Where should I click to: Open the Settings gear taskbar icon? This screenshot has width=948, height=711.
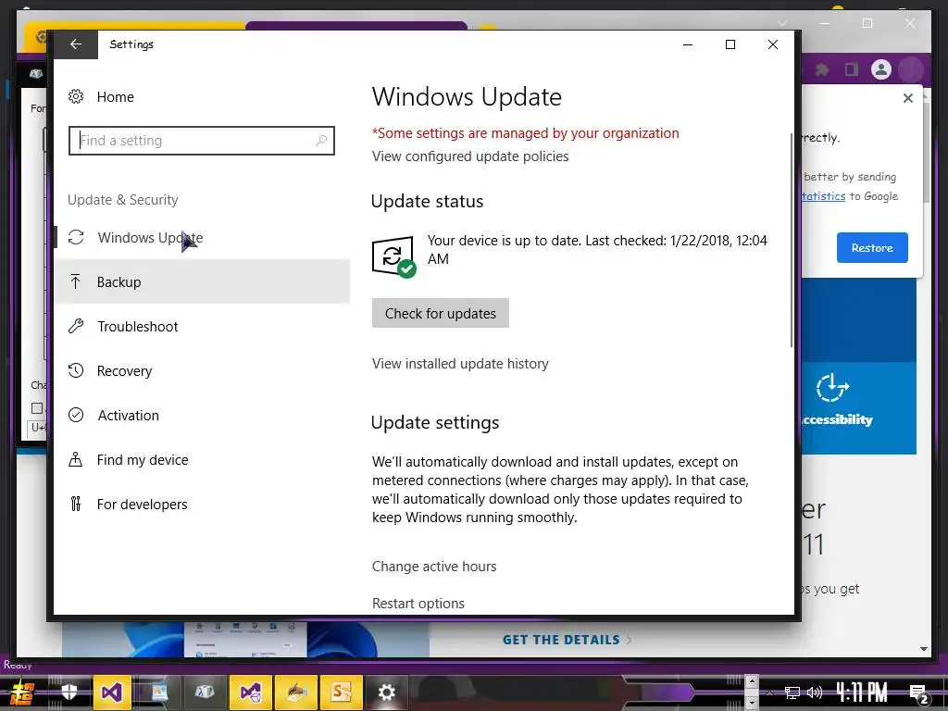[386, 692]
